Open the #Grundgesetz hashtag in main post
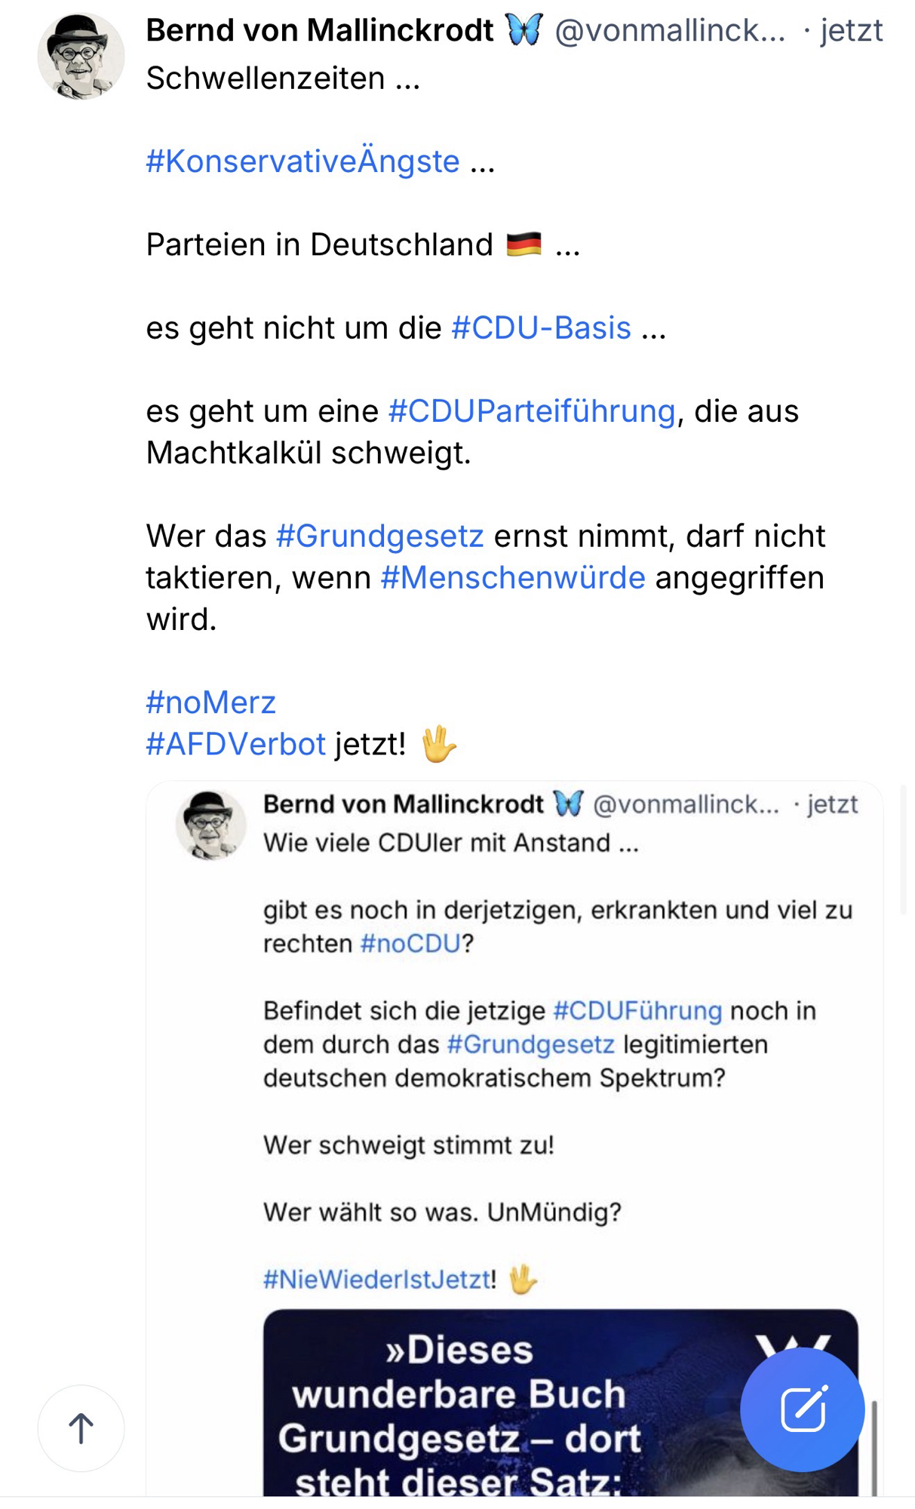This screenshot has height=1509, width=915. point(379,536)
